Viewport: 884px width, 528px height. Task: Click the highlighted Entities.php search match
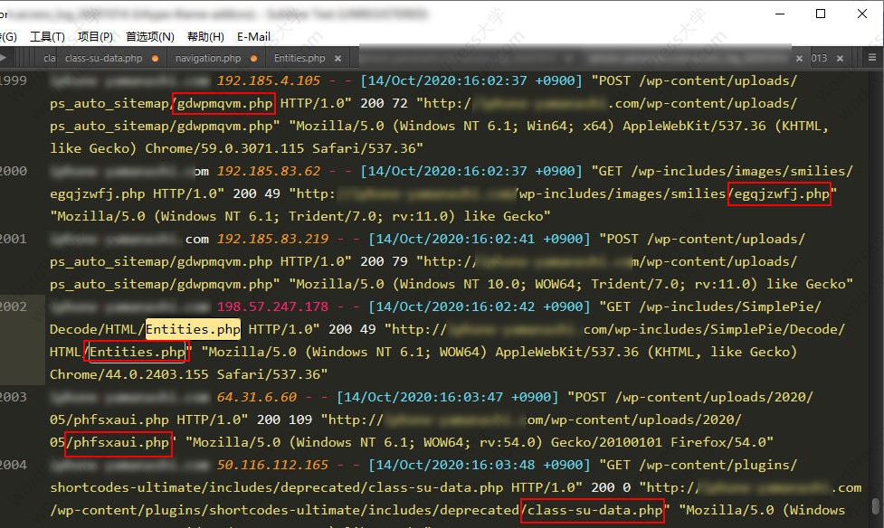pos(193,329)
